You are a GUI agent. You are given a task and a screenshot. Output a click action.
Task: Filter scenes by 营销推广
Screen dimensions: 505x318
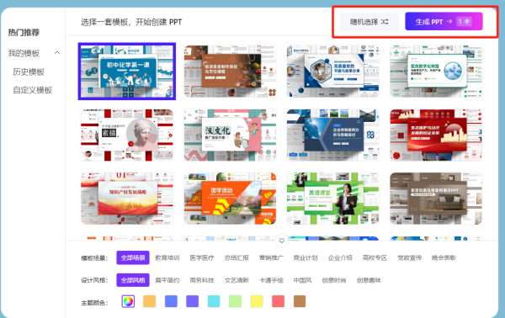click(x=271, y=257)
